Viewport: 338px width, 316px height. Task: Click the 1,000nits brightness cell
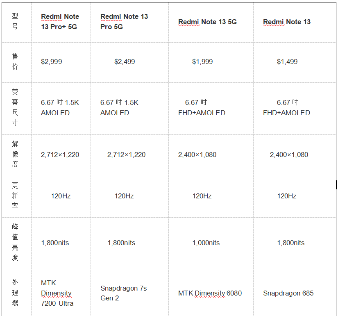[x=206, y=243]
